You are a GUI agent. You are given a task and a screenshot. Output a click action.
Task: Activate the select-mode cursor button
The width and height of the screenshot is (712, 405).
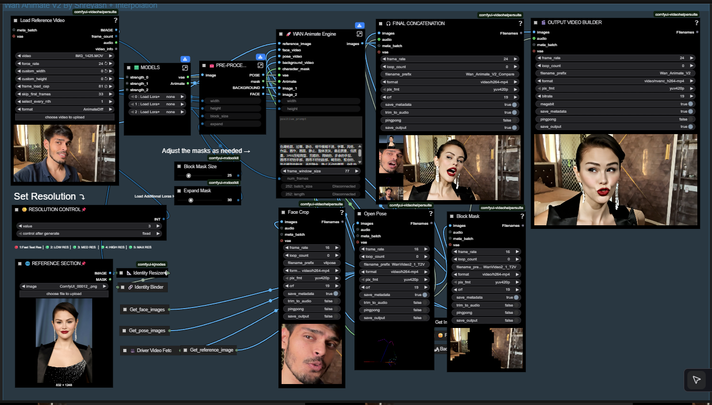[x=697, y=380]
